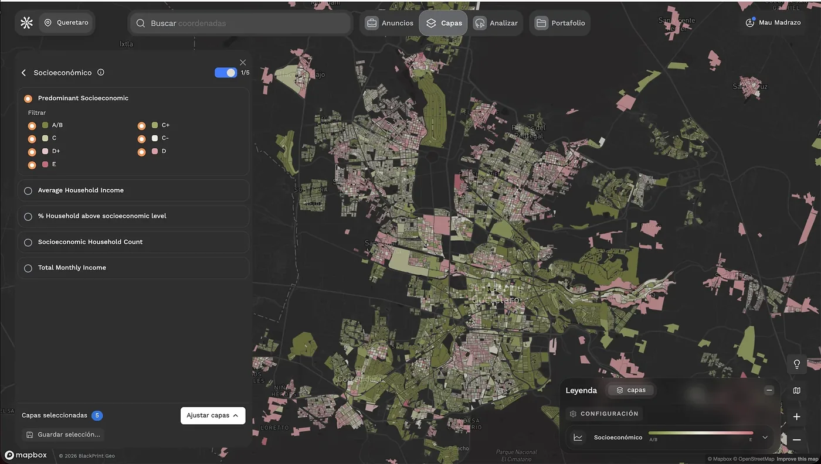Screen dimensions: 821x464
Task: Click the selected layers count badge 5
Action: 97,415
